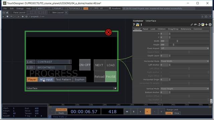Adjust the BRIGHTNESS slider

[x=53, y=67]
